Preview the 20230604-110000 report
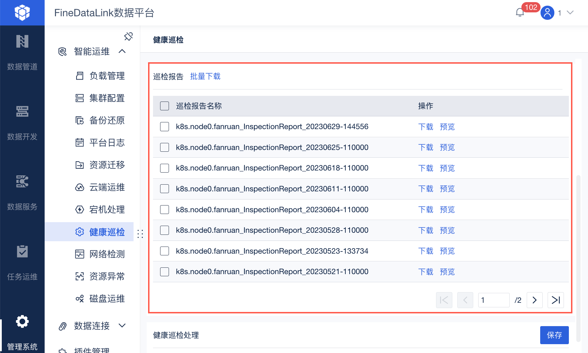This screenshot has height=353, width=588. (447, 210)
